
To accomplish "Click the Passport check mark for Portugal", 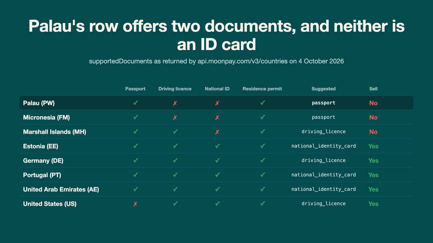I will pos(135,175).
